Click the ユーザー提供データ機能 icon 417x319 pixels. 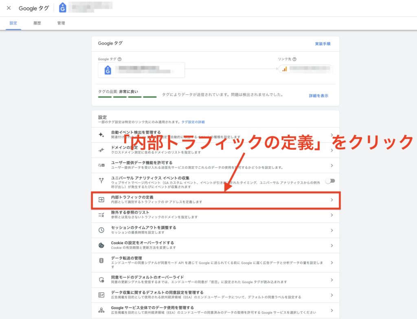[x=101, y=165]
